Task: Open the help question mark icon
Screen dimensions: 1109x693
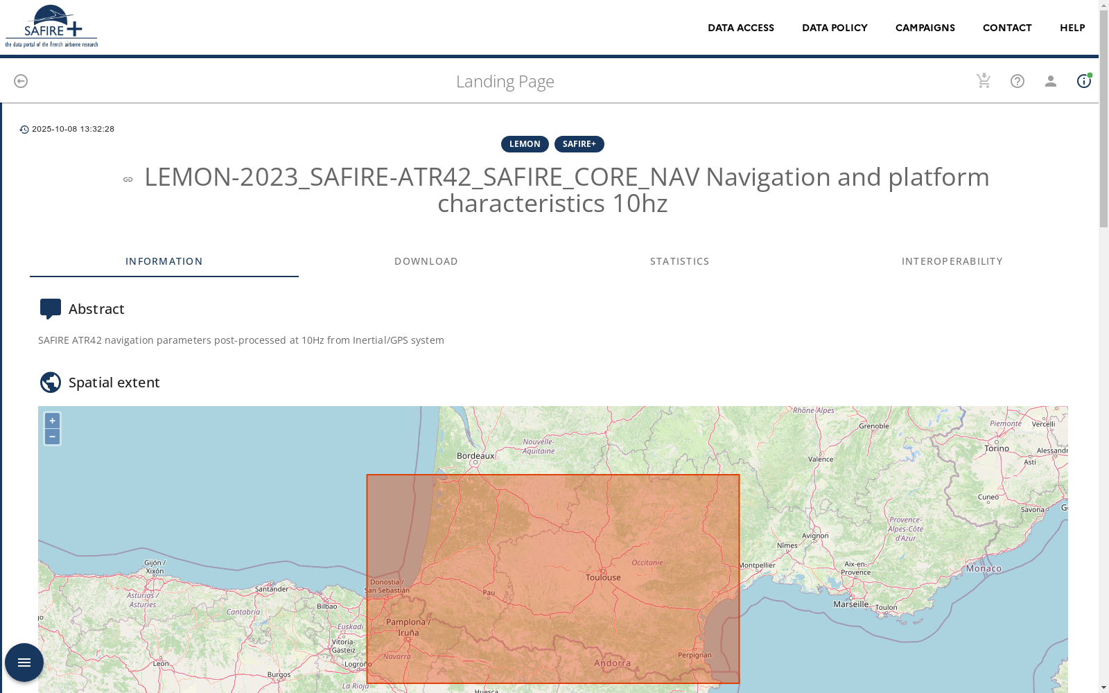Action: point(1018,81)
